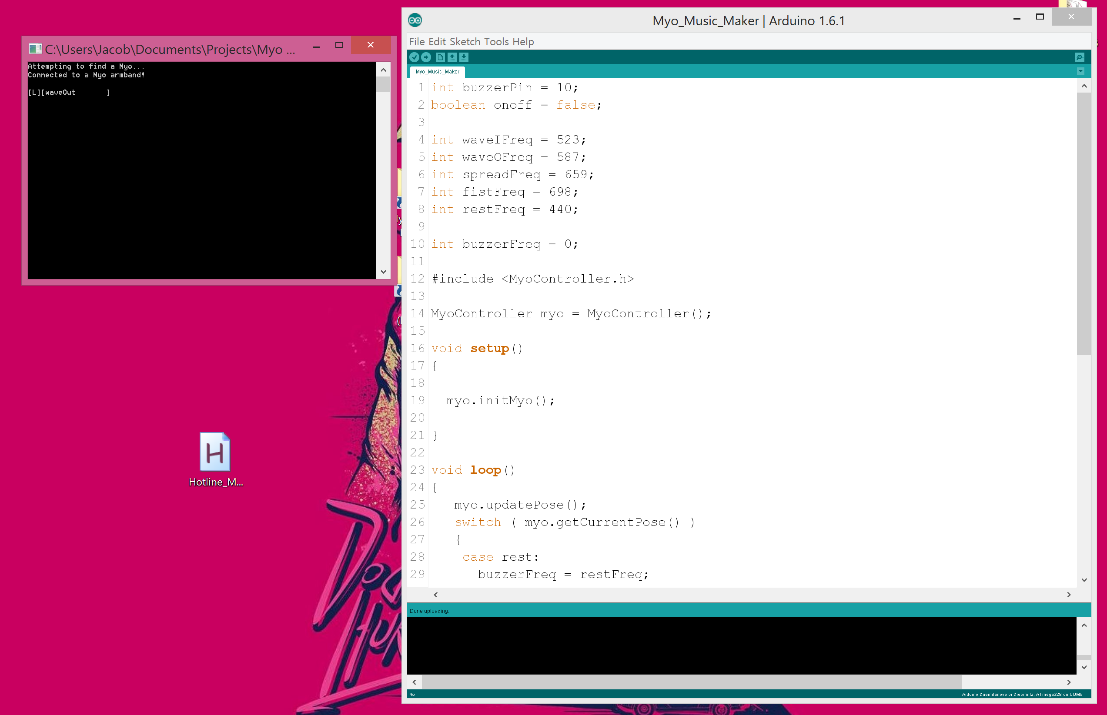
Task: Select the Myo_Music_Maker sketch tab
Action: tap(437, 71)
